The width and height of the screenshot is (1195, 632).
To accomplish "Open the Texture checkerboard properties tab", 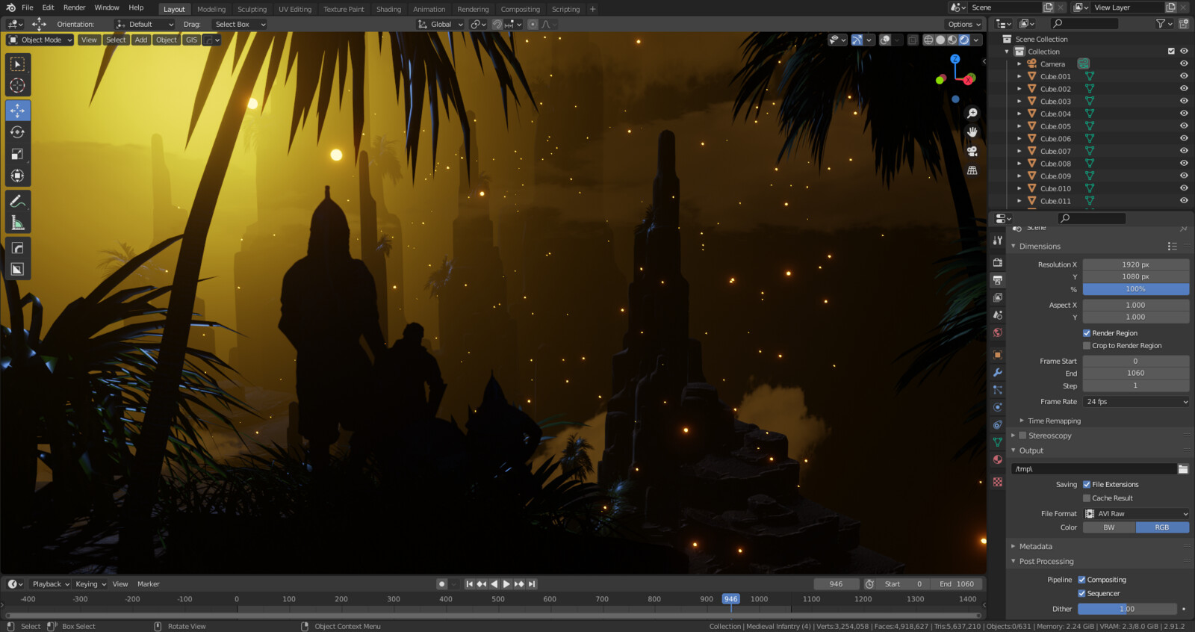I will point(997,482).
